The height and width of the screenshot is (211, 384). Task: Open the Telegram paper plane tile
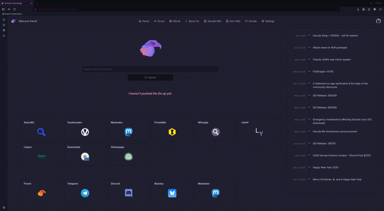click(x=85, y=191)
